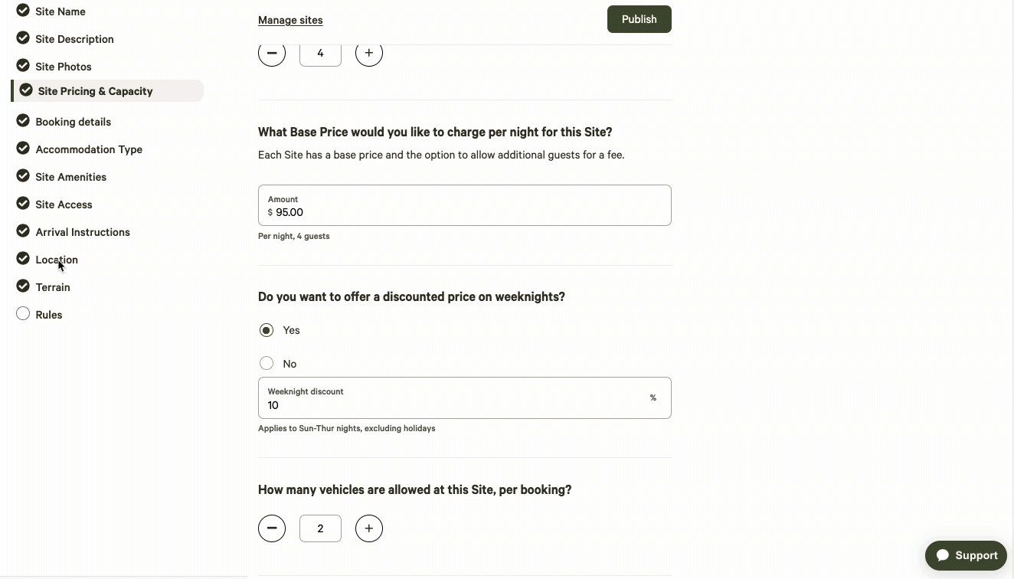Open Accommodation Type in sidebar

pyautogui.click(x=89, y=149)
